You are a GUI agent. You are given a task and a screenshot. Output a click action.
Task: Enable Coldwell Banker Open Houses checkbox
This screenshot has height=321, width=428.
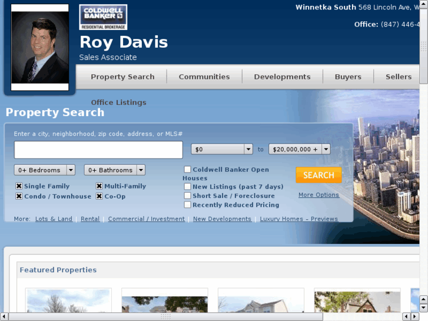(x=187, y=170)
